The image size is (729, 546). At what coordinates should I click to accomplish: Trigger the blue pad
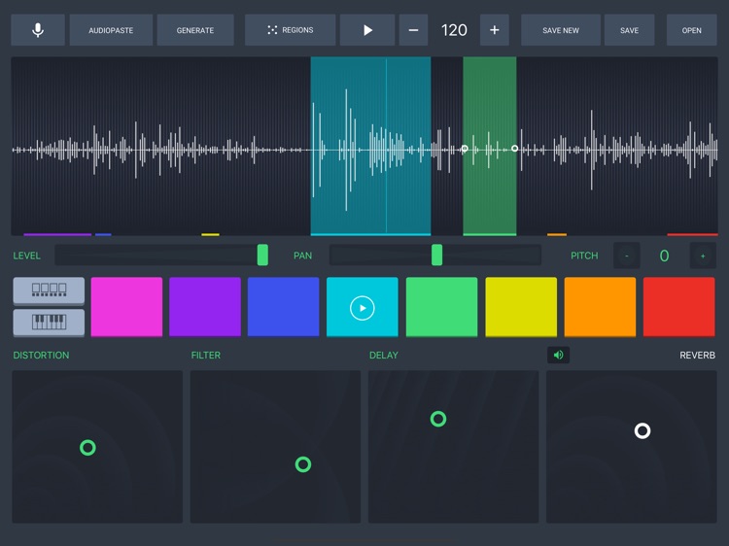[283, 307]
